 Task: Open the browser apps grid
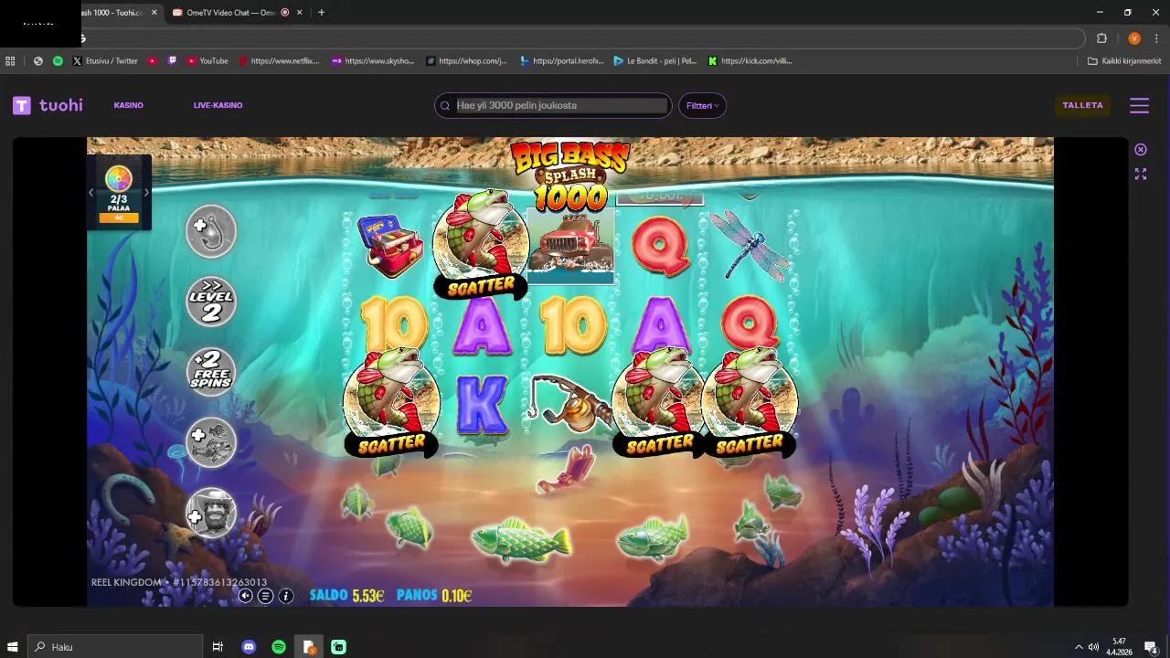pyautogui.click(x=10, y=61)
